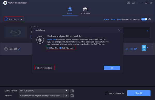This screenshot has height=100, width=155.
Task: Open the Output Format combo box
Action: click(x=44, y=91)
